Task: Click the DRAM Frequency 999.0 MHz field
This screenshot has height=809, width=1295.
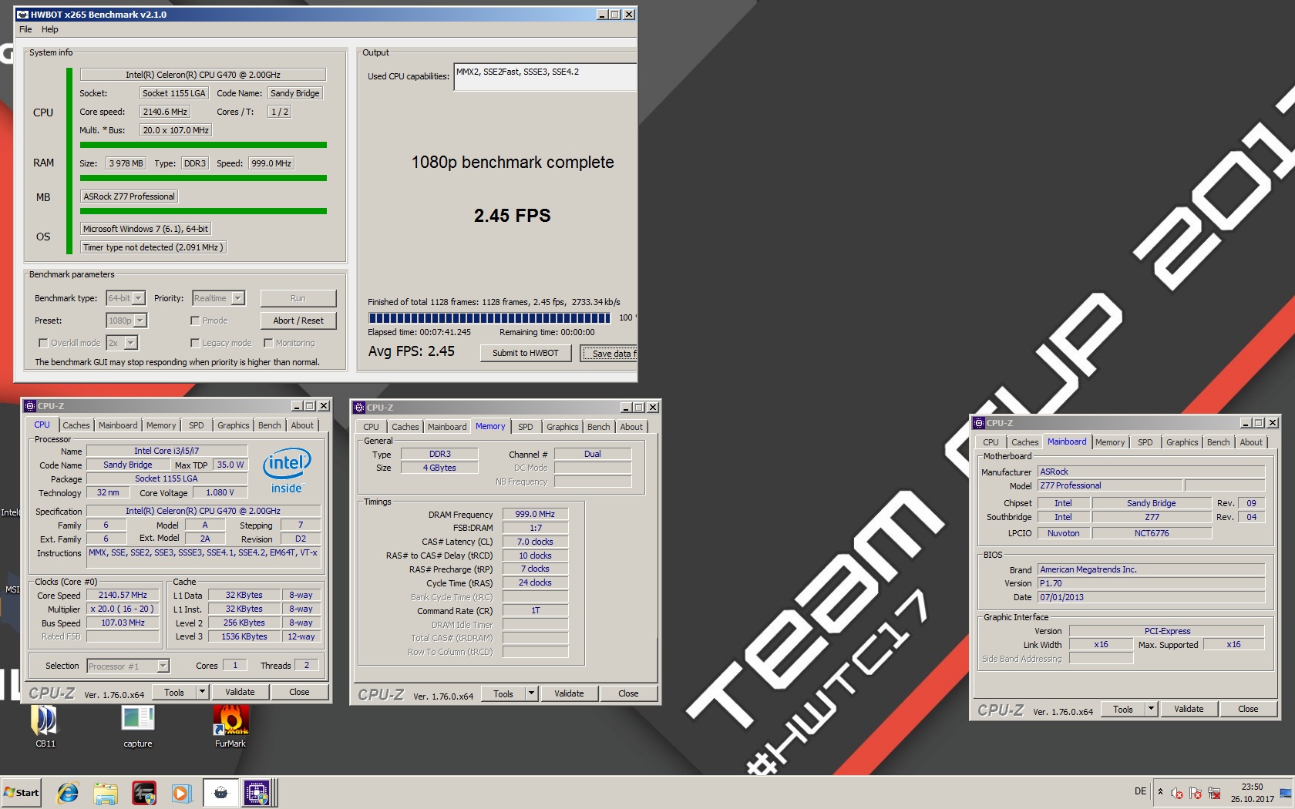Action: (535, 514)
